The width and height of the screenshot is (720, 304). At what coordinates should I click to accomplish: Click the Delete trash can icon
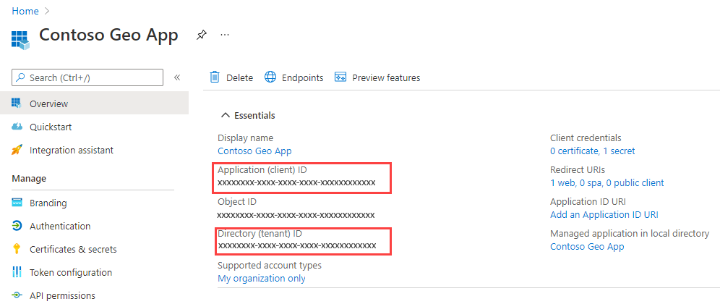click(215, 77)
